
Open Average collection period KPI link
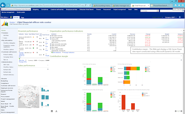point(22,55)
